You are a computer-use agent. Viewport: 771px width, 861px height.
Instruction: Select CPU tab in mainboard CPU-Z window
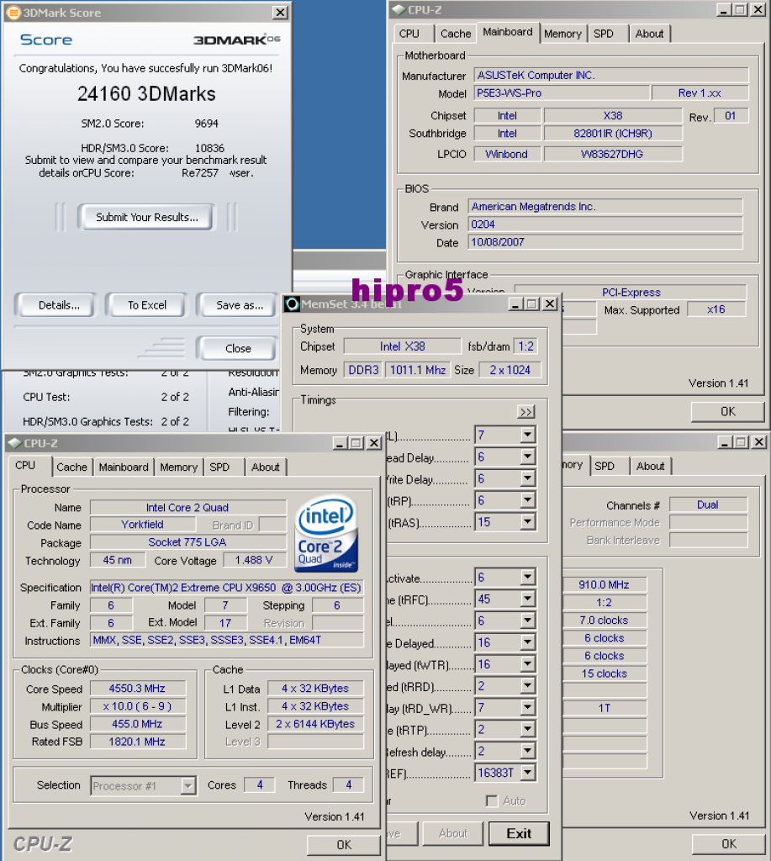tap(409, 34)
